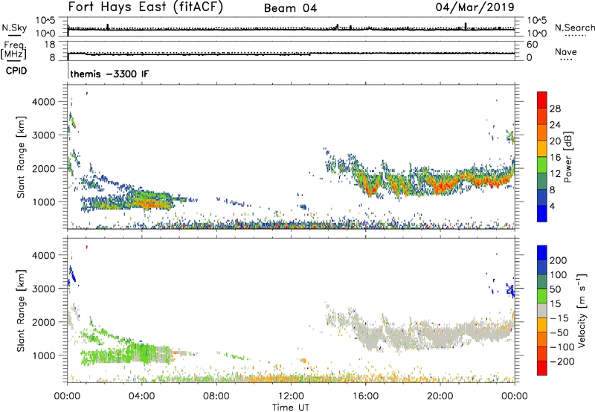Click the '08:00' time tick label

pyautogui.click(x=216, y=396)
